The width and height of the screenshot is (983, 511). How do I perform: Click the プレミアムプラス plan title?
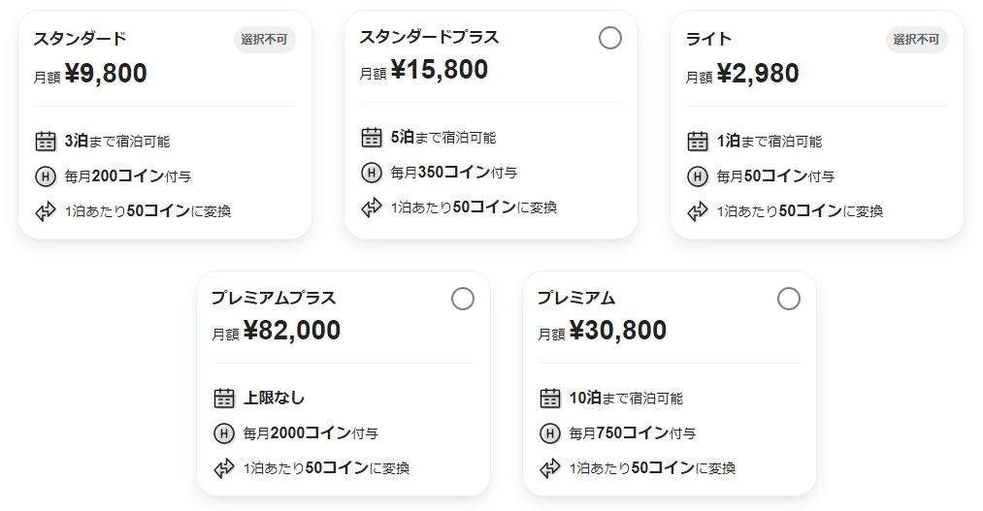[274, 298]
